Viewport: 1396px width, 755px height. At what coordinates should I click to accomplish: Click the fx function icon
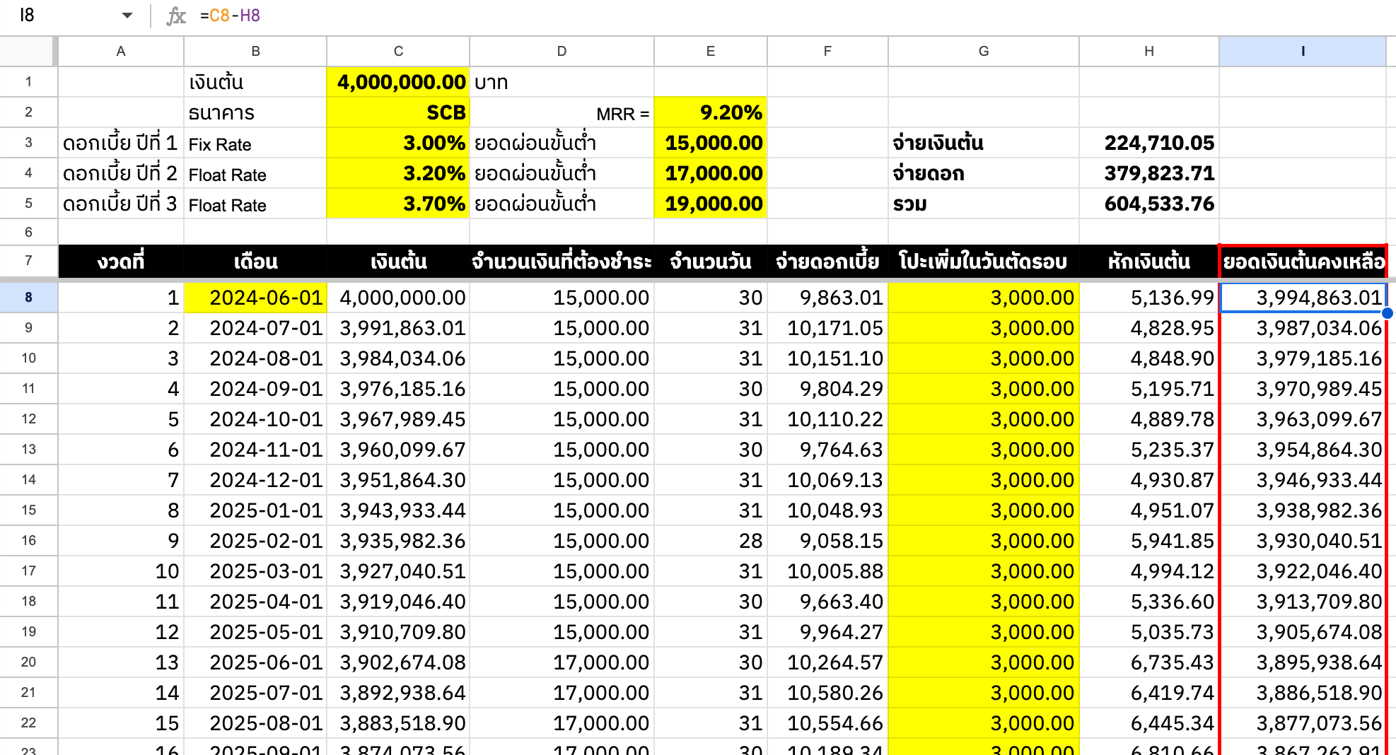[x=175, y=16]
